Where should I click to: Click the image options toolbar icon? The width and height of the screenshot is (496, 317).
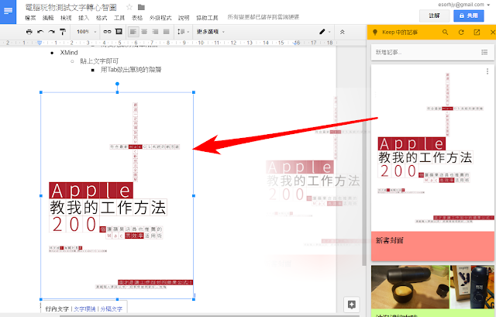point(119,32)
